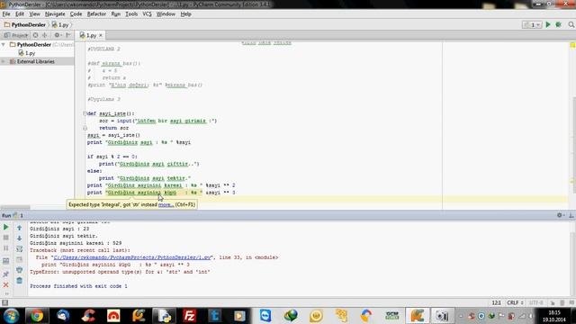Change UTF-8 file encoding in status bar
The width and height of the screenshot is (576, 324).
coord(536,302)
